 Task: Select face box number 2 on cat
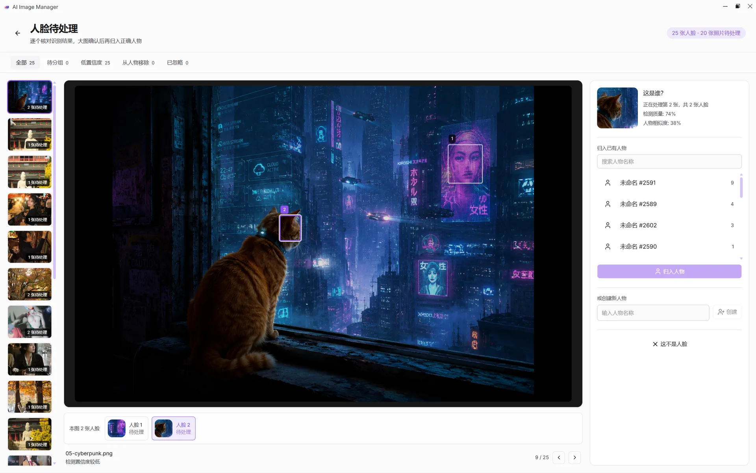[x=290, y=228]
